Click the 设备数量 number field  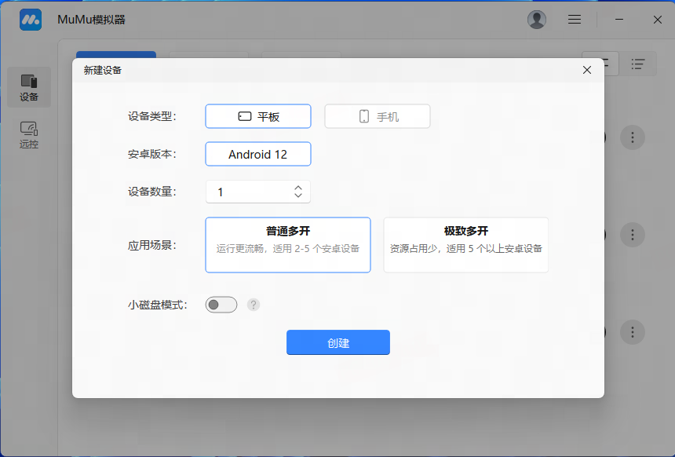247,192
